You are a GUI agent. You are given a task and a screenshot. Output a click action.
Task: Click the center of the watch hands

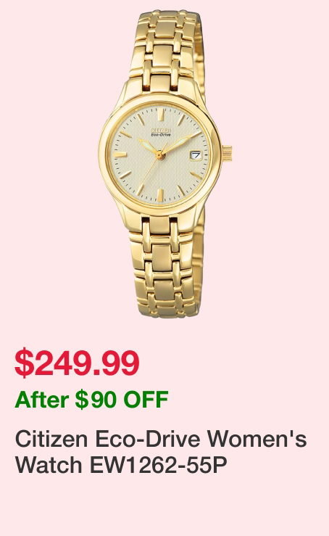pos(159,156)
